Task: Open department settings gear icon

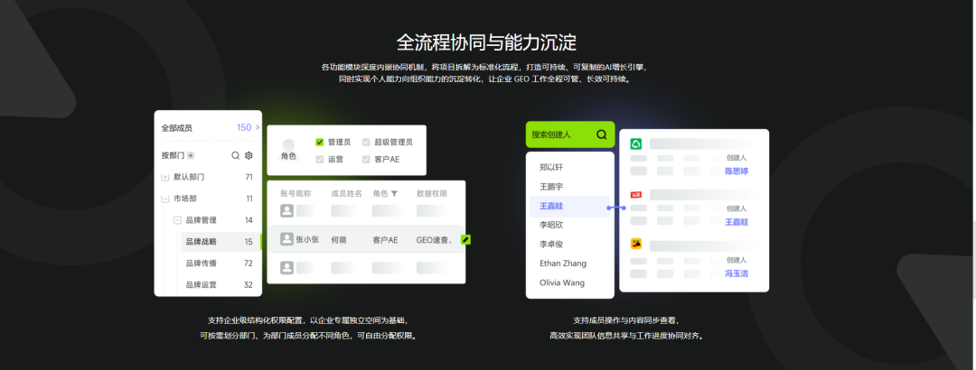Action: pos(249,155)
